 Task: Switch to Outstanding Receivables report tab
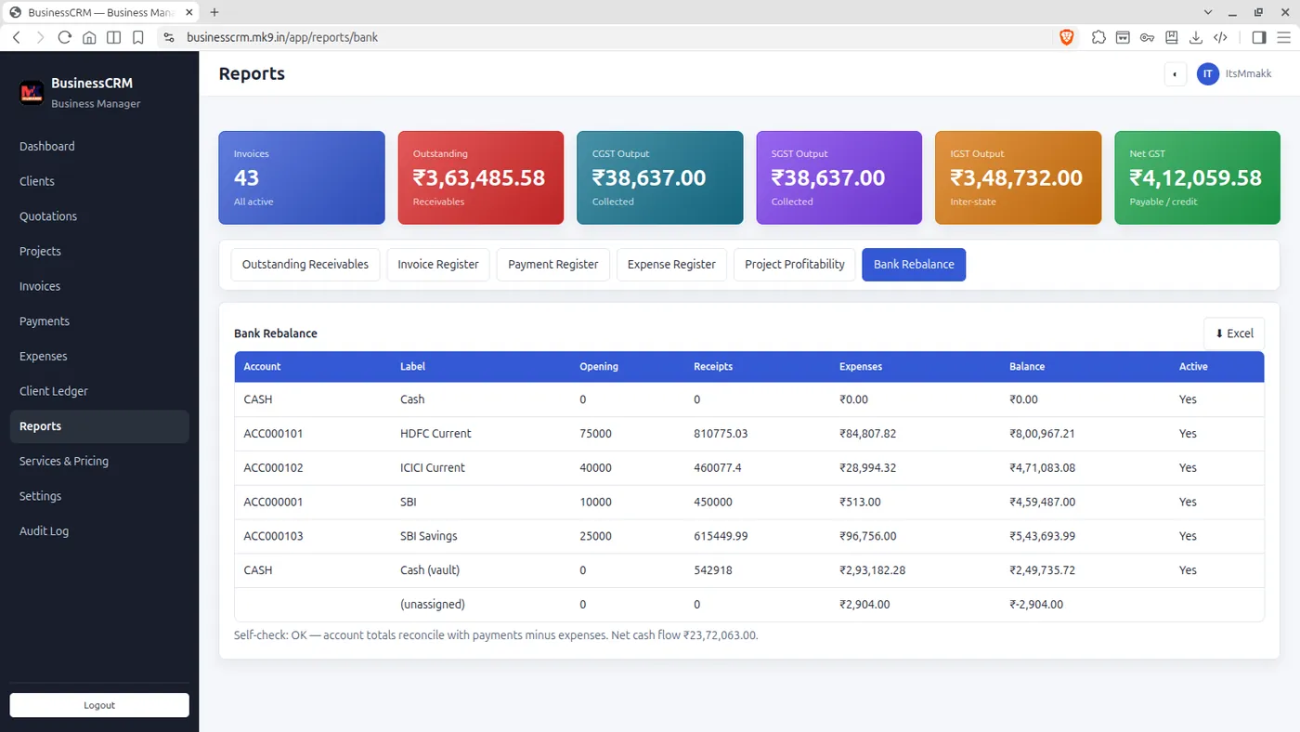click(x=305, y=265)
